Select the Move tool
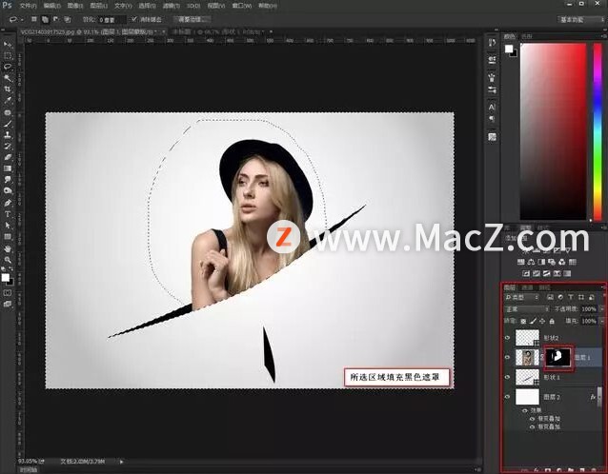 point(8,45)
